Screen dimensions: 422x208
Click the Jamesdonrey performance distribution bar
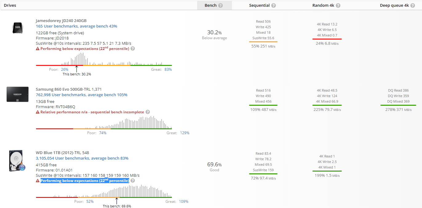point(104,65)
